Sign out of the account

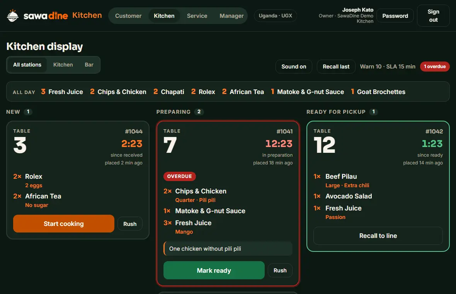pyautogui.click(x=433, y=16)
